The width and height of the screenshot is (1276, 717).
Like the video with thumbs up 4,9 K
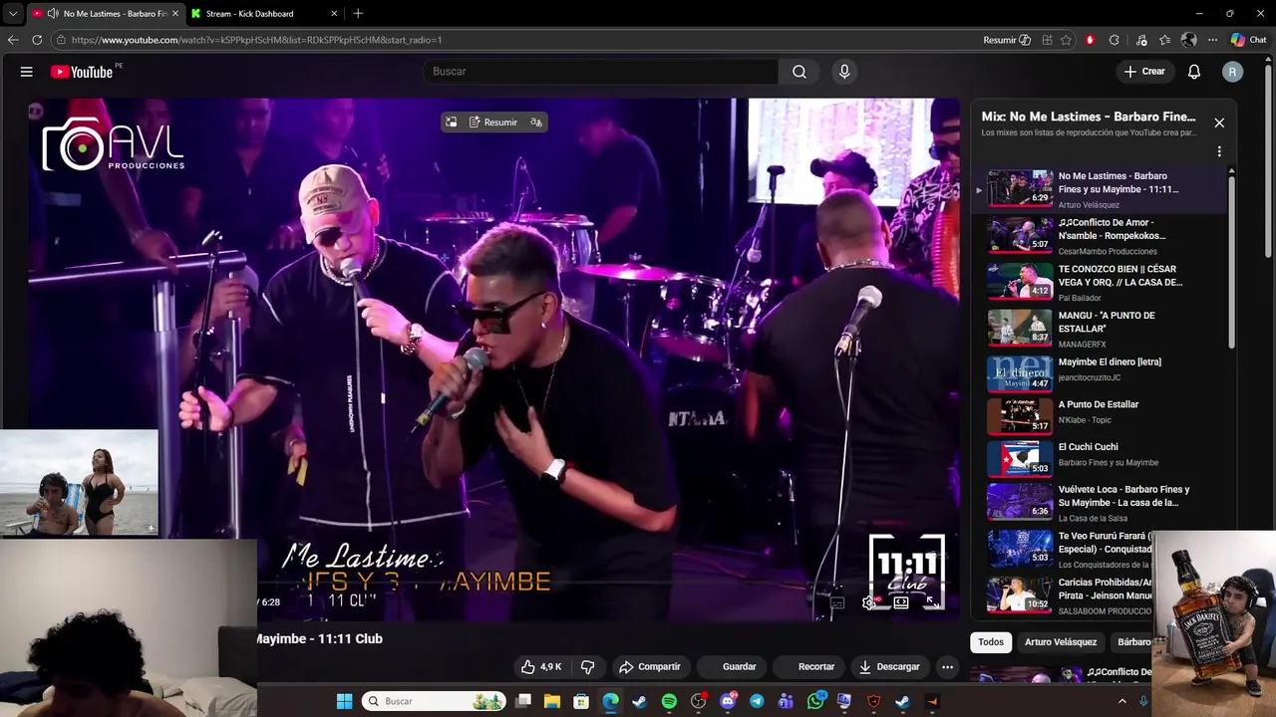(540, 667)
